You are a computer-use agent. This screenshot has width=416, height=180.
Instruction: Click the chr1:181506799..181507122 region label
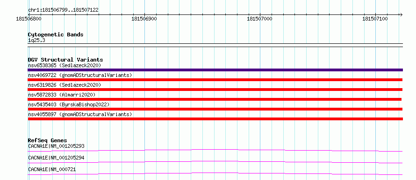click(63, 10)
